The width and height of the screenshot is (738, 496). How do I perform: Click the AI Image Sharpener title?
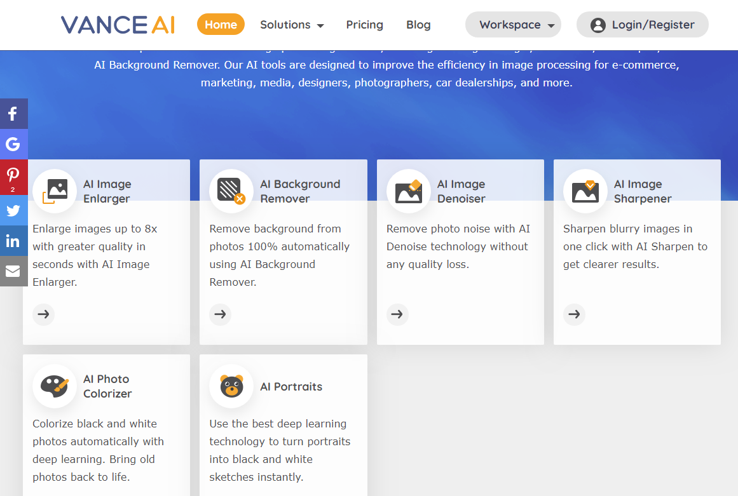[643, 191]
